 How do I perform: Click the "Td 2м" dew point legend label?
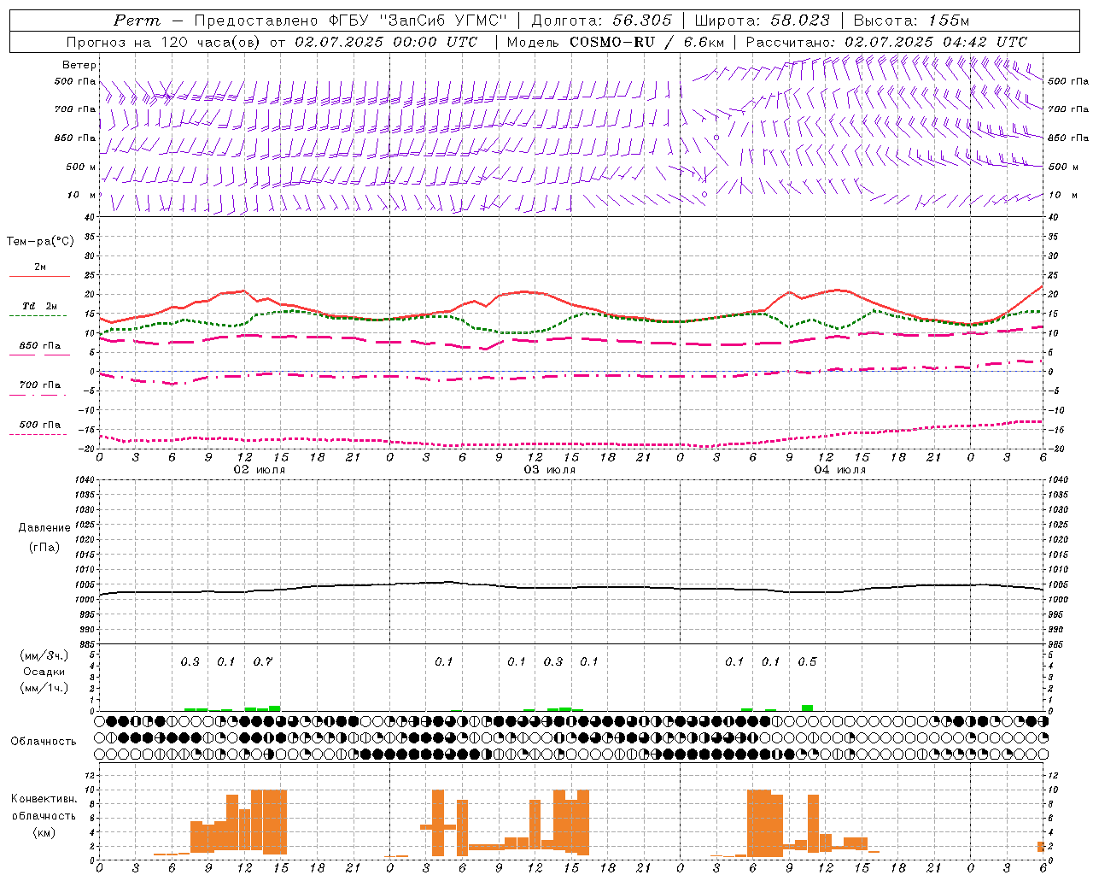click(x=39, y=306)
